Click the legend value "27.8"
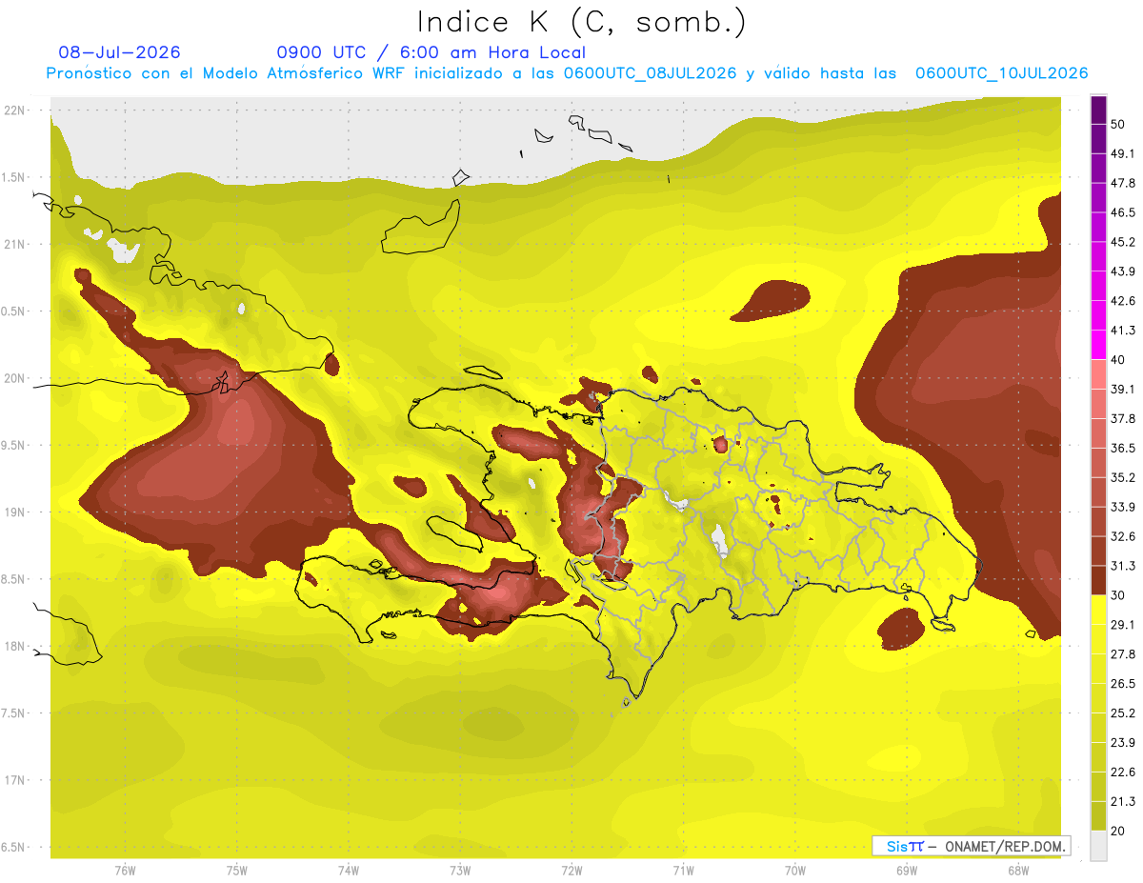 point(1123,653)
